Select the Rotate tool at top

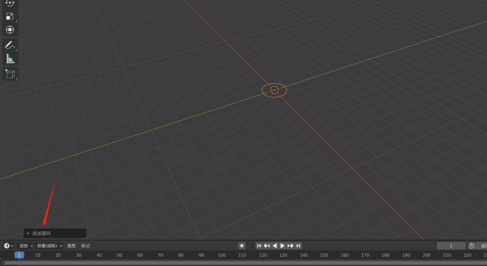pyautogui.click(x=10, y=4)
